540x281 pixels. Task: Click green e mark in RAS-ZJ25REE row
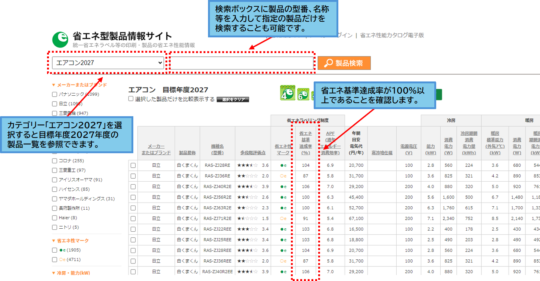[283, 240]
